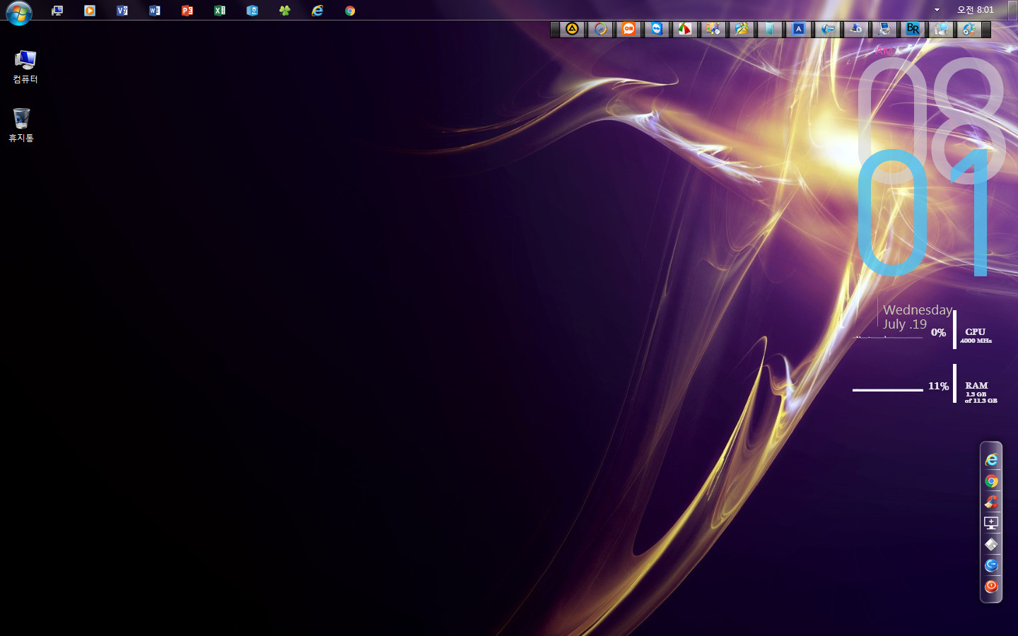Click the RAM usage bar at 11%
This screenshot has width=1018, height=636.
click(888, 389)
